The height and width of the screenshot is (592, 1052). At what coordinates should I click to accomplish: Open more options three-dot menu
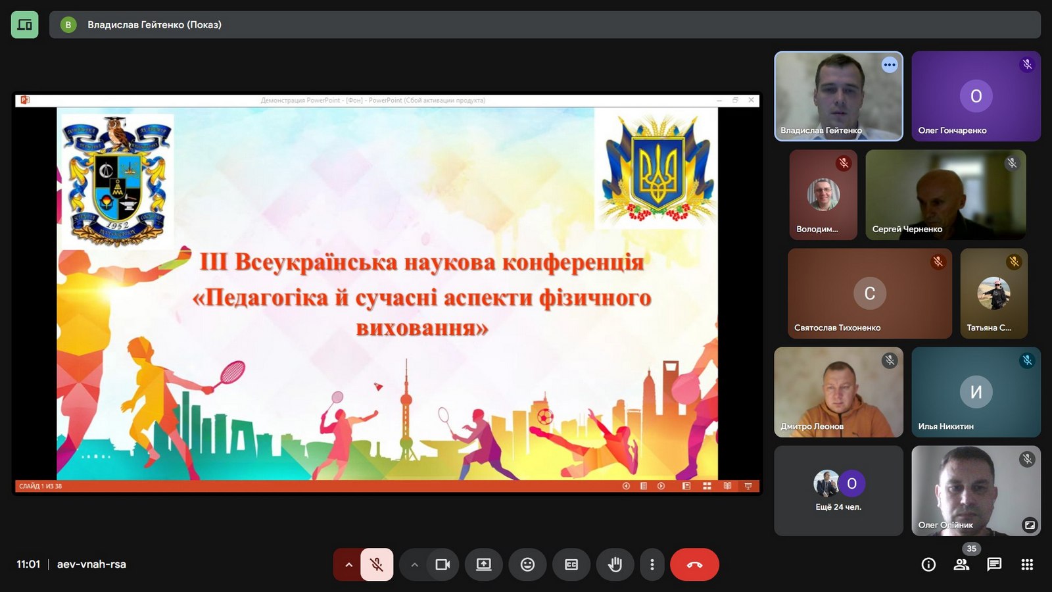[x=652, y=564]
